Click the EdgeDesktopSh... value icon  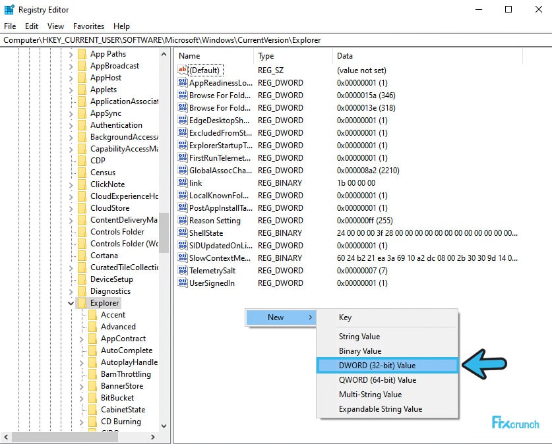(x=183, y=121)
